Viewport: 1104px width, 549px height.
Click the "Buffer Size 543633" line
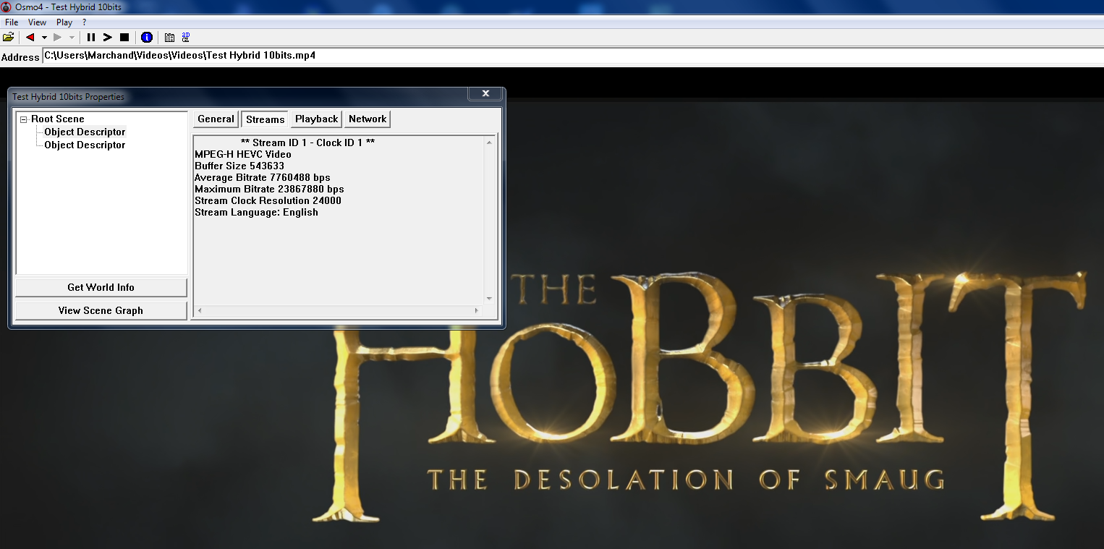pos(239,166)
